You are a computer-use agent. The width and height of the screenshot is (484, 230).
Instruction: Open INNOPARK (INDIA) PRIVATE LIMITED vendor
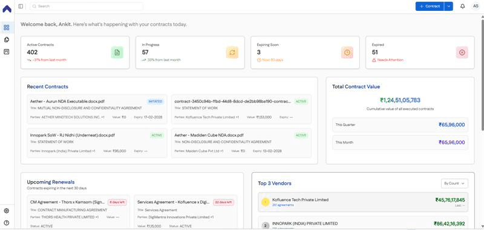click(363, 223)
